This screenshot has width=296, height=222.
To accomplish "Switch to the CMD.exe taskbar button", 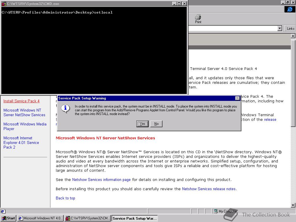I will 88,218.
